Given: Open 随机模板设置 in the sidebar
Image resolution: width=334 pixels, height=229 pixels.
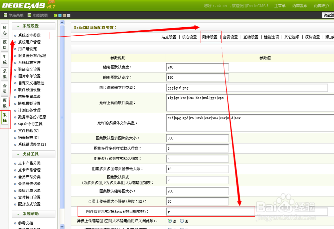Looking at the screenshot, I should point(29,103).
